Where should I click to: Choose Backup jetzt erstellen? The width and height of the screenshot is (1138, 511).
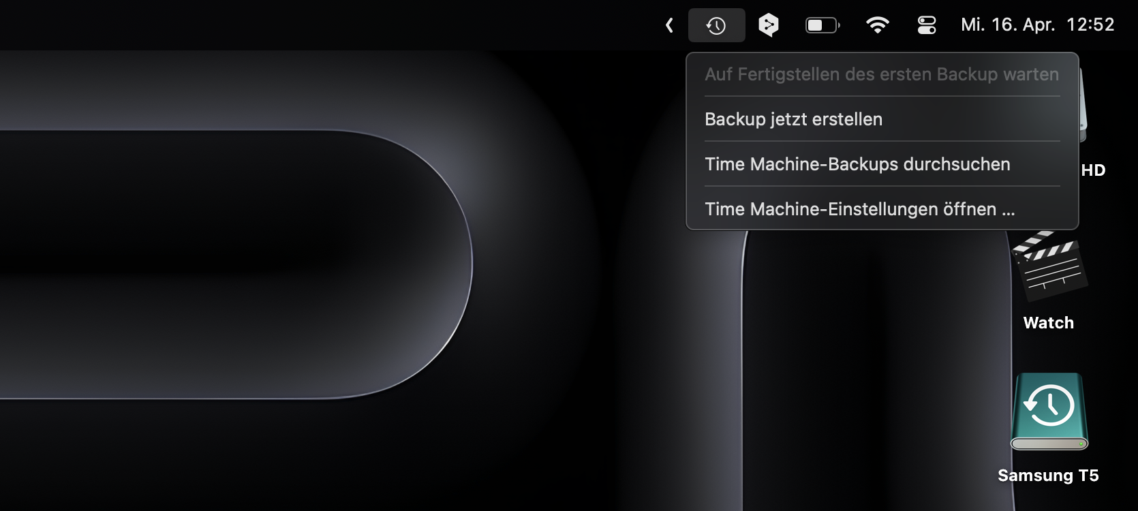(x=882, y=119)
